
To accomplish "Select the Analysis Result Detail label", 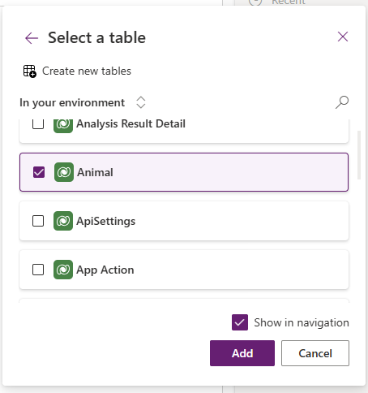I will [x=131, y=124].
